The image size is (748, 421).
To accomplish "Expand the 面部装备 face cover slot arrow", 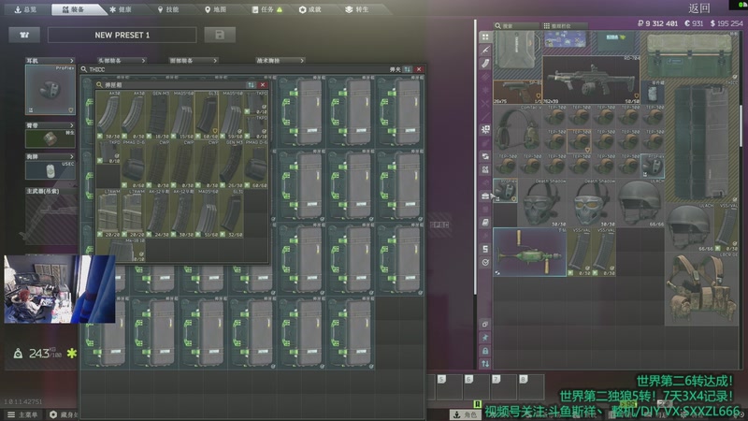I will (215, 61).
